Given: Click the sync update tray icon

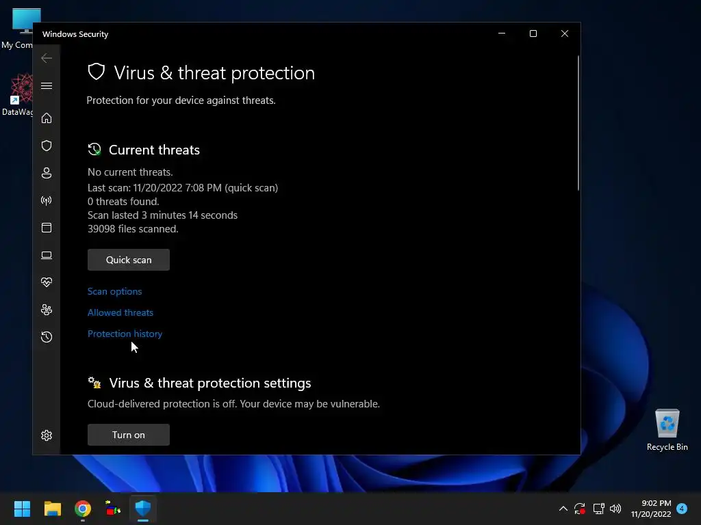Looking at the screenshot, I should point(580,509).
